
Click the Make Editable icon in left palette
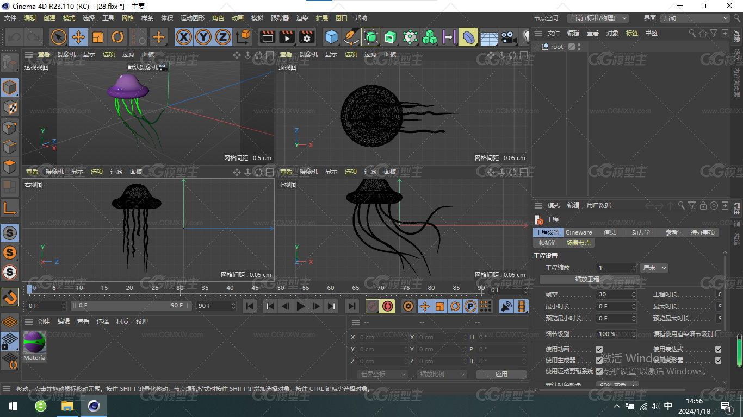point(10,63)
